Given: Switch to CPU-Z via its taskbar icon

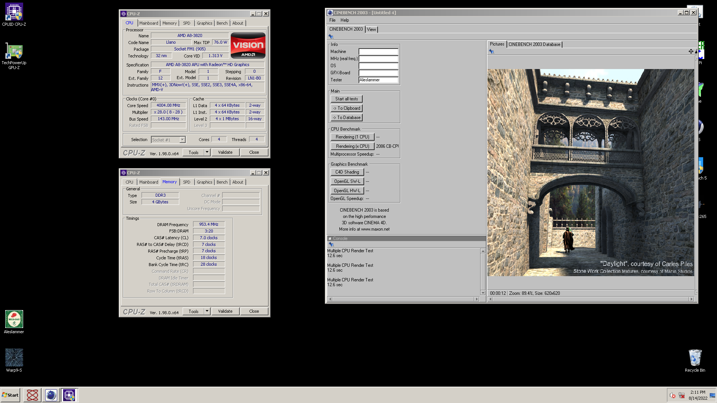Looking at the screenshot, I should pyautogui.click(x=69, y=395).
